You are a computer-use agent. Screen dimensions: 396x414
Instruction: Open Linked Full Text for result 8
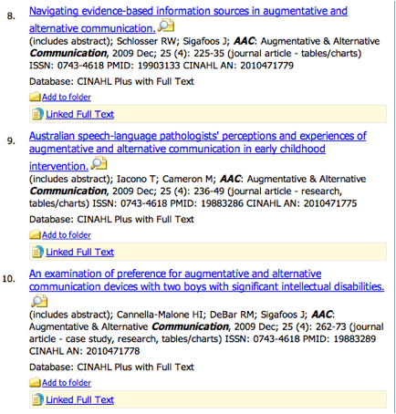[x=79, y=114]
